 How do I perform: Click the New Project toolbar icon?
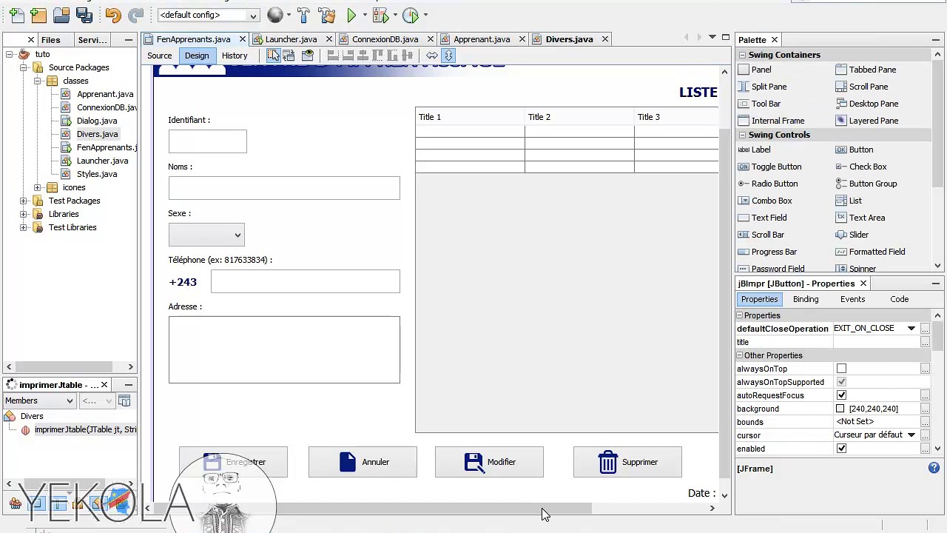click(38, 15)
